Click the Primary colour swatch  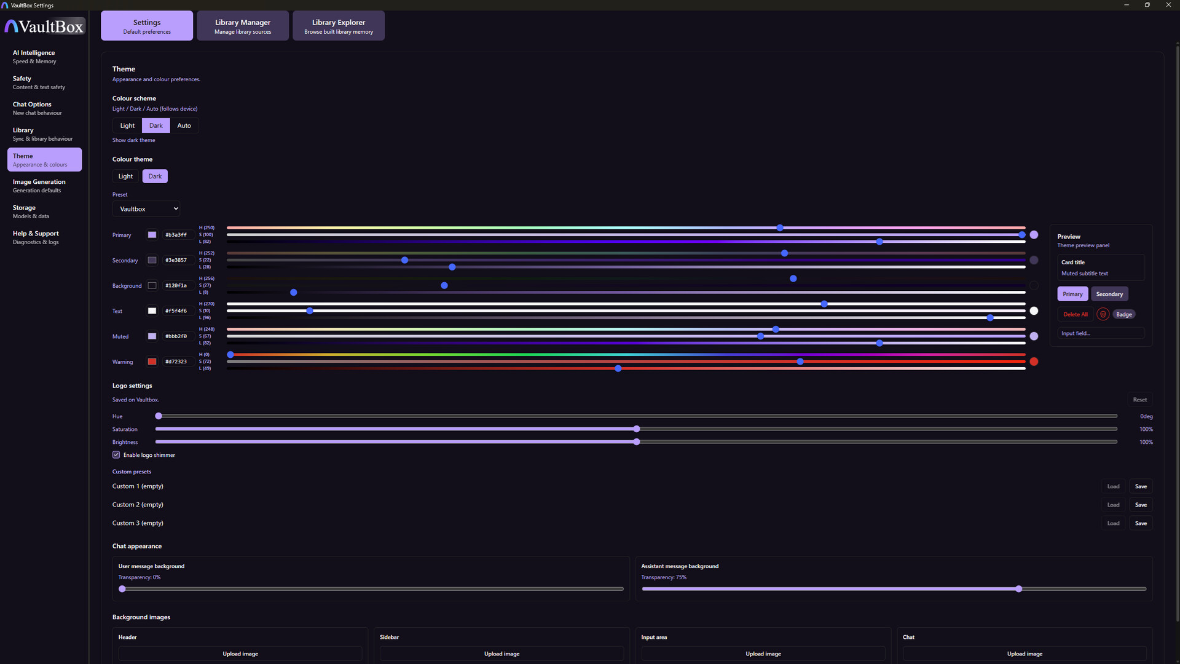(152, 235)
